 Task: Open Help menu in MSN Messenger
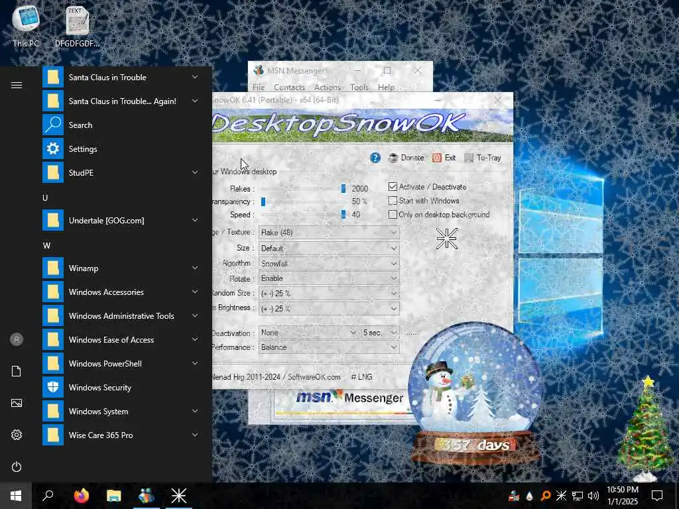[x=386, y=87]
